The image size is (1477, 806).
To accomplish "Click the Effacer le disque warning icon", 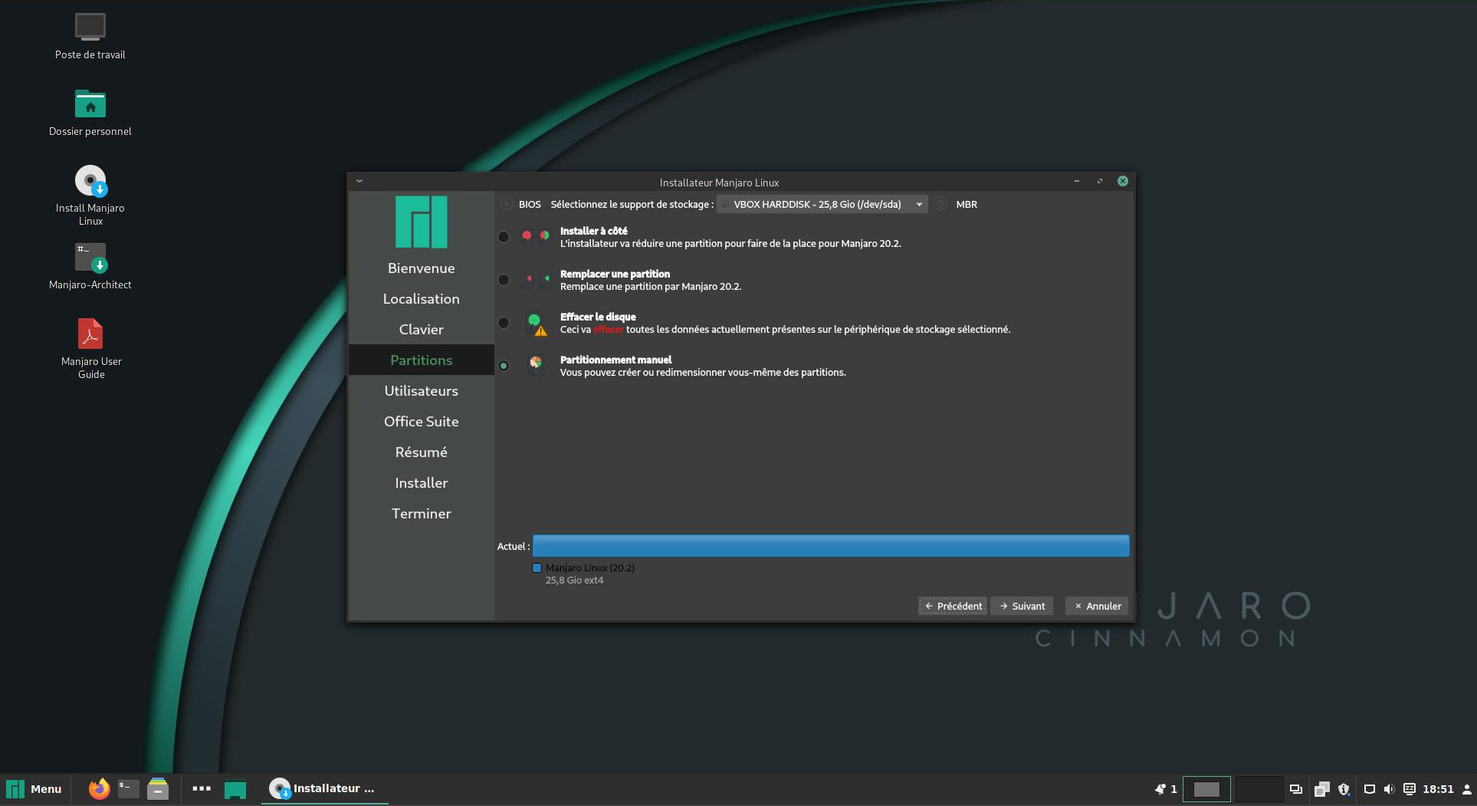I will 537,324.
